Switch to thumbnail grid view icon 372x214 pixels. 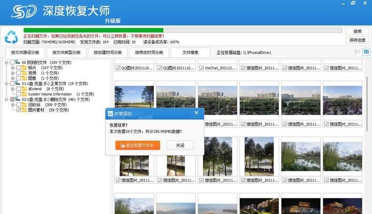pyautogui.click(x=366, y=52)
